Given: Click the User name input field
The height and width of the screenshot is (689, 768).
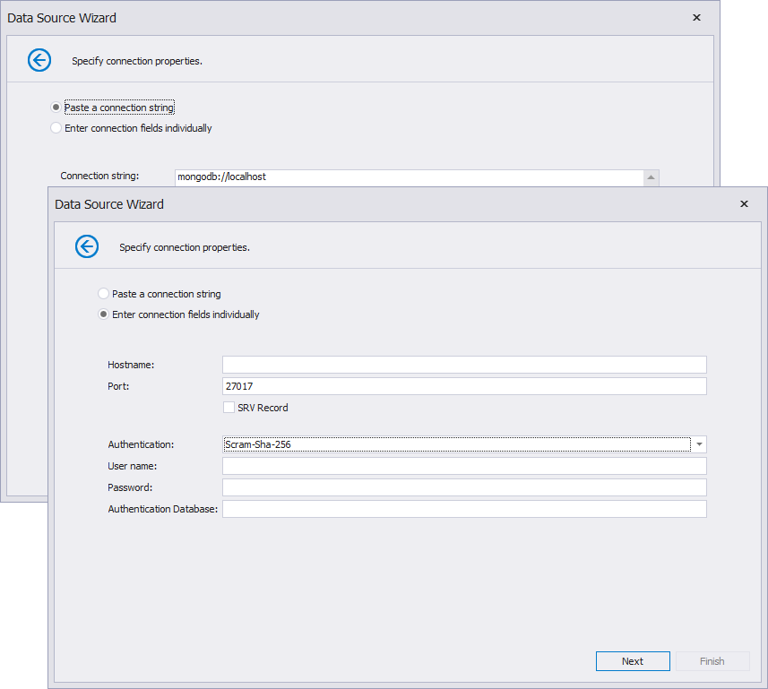Looking at the screenshot, I should pyautogui.click(x=464, y=466).
